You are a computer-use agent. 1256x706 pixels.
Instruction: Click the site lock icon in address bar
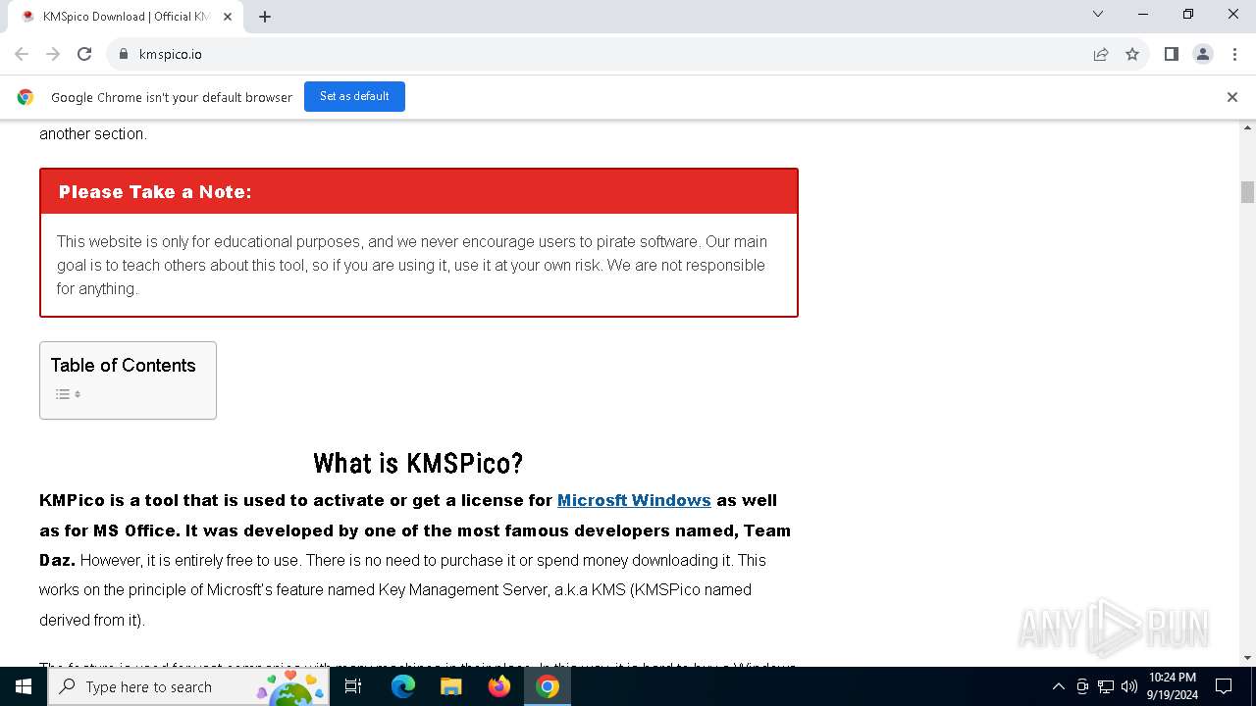click(123, 54)
